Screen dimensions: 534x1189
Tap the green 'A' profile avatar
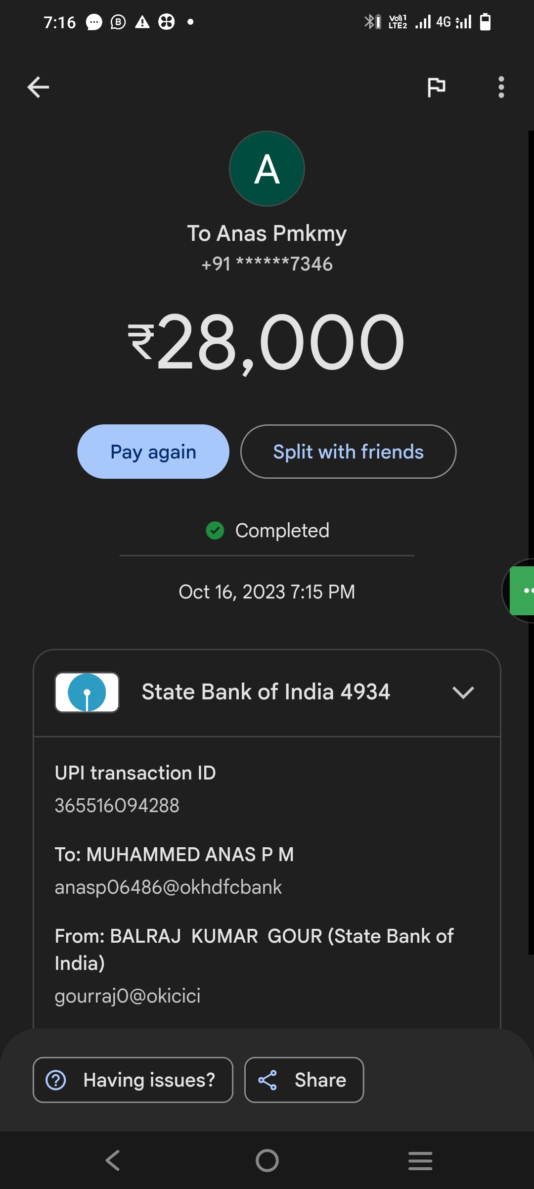coord(267,169)
